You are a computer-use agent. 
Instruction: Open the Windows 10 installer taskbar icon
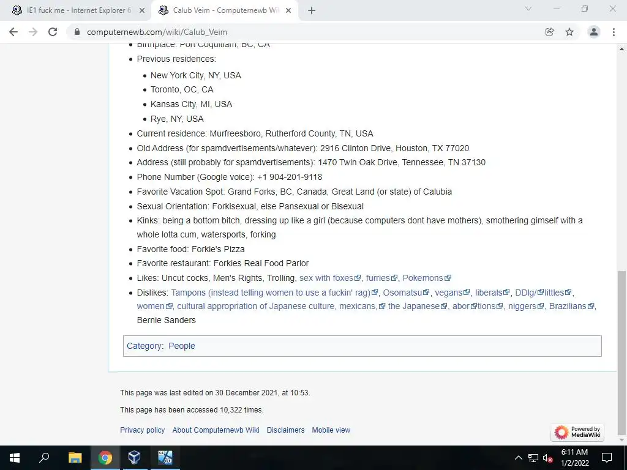[165, 458]
